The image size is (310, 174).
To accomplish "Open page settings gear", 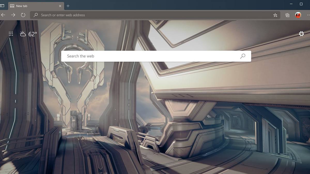I will 301,34.
